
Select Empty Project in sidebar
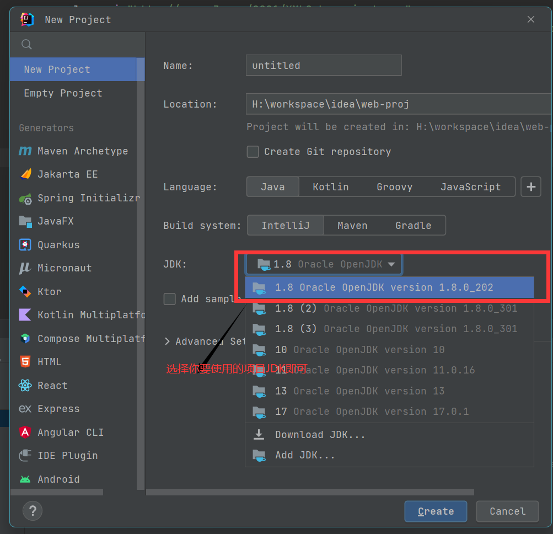73,93
